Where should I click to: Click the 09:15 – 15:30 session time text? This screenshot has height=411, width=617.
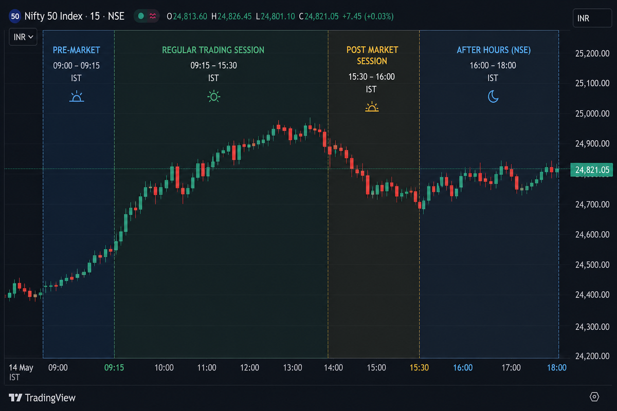coord(213,65)
